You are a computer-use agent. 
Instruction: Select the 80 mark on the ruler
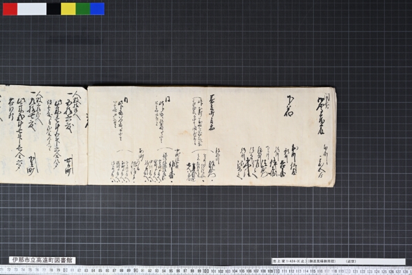tap(65, 270)
